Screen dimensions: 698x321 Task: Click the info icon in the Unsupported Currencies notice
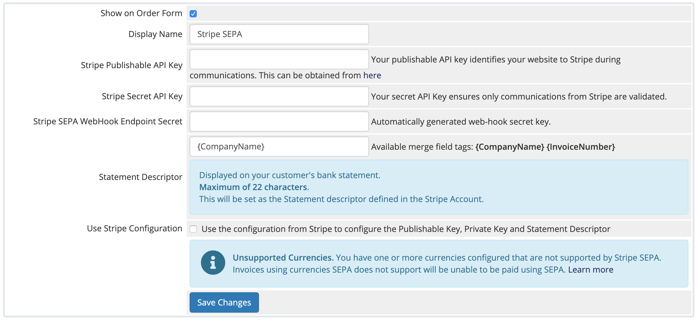(213, 263)
